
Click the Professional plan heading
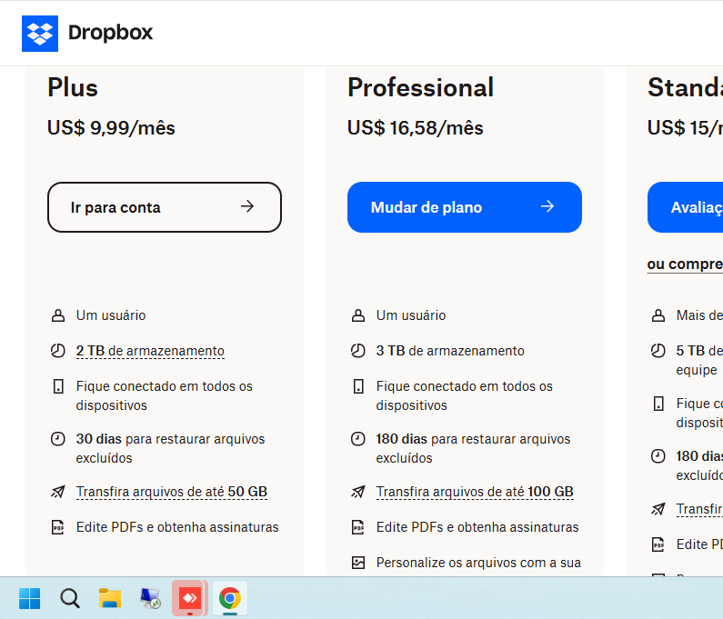420,87
